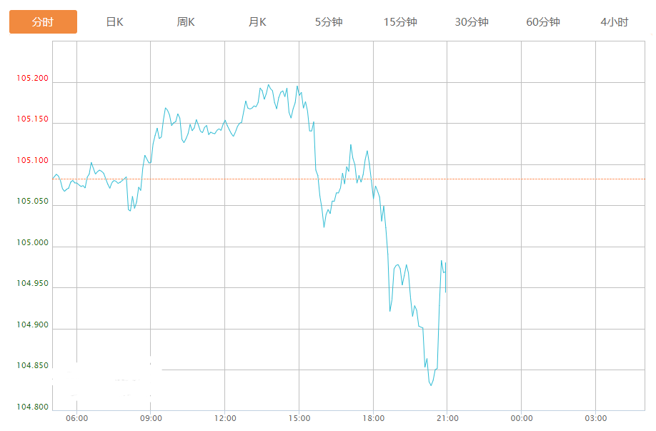Open the 4小时 interval tab

point(615,22)
